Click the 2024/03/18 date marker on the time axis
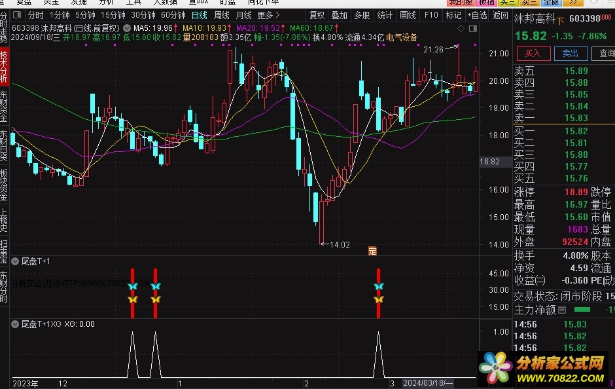 pos(428,383)
